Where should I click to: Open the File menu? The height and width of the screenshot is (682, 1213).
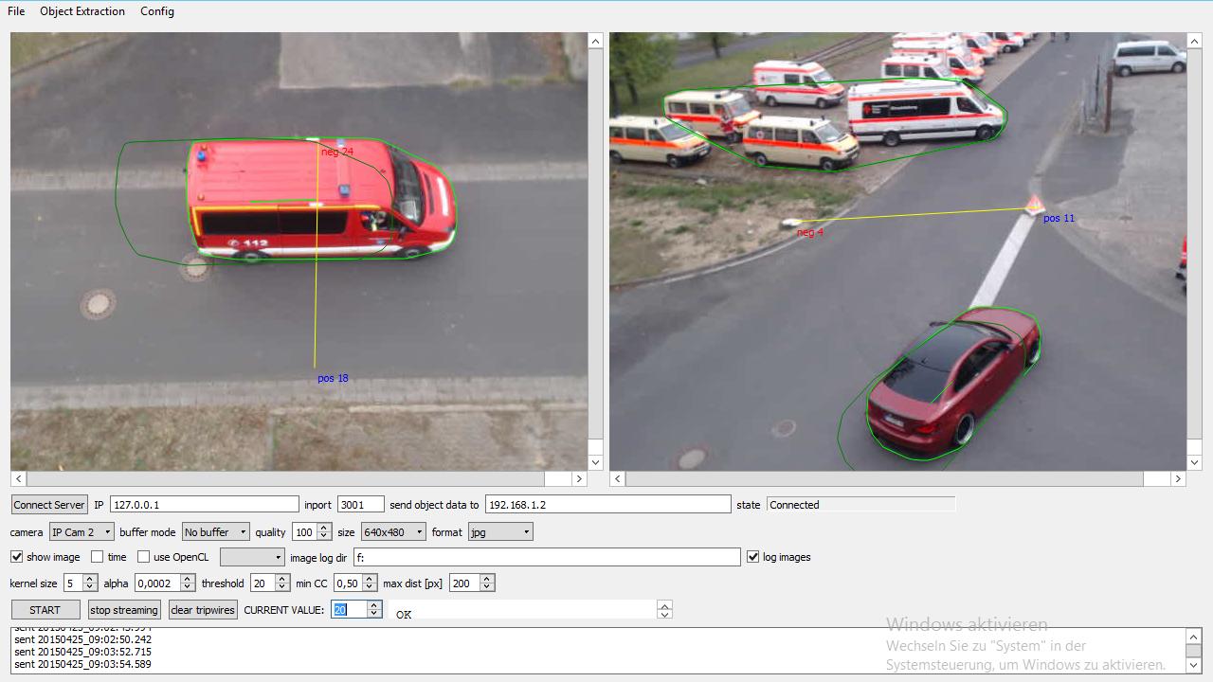pyautogui.click(x=16, y=11)
